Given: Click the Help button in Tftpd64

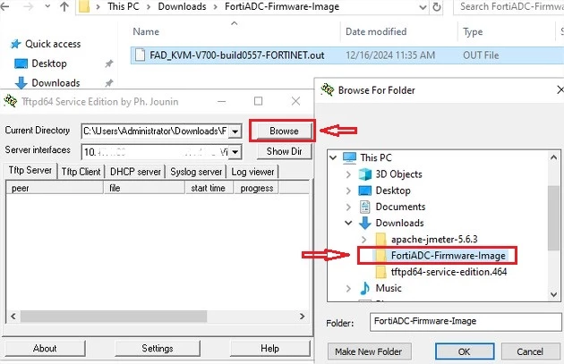Looking at the screenshot, I should tap(269, 348).
